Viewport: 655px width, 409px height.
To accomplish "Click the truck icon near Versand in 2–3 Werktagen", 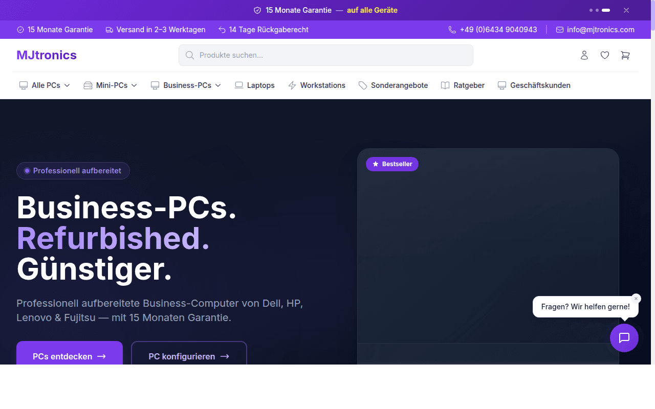I will click(x=109, y=29).
